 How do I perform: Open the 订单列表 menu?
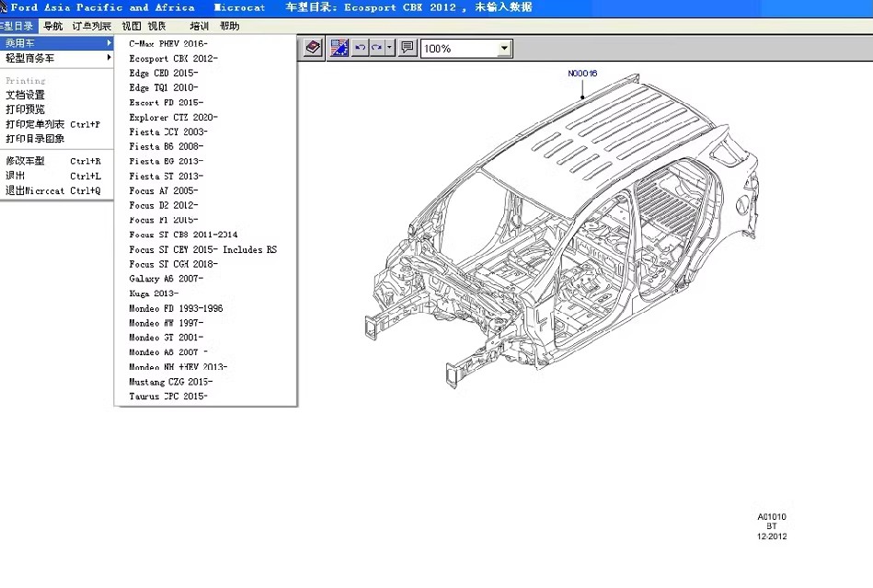coord(91,26)
